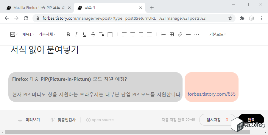Click 완료 to finish the post

[x=251, y=120]
